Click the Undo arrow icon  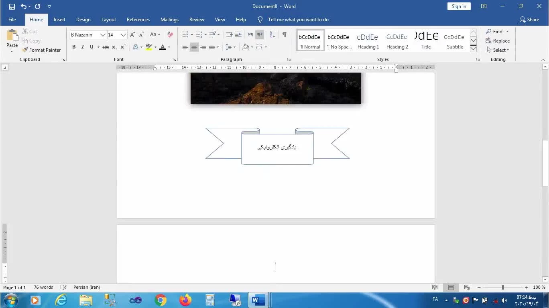[23, 6]
